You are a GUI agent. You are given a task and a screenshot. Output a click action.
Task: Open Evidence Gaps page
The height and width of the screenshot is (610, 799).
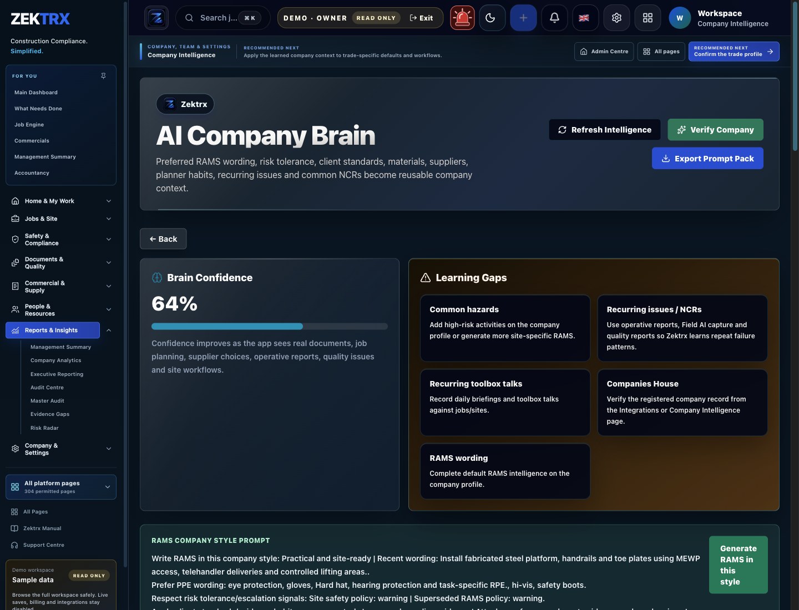pyautogui.click(x=50, y=414)
